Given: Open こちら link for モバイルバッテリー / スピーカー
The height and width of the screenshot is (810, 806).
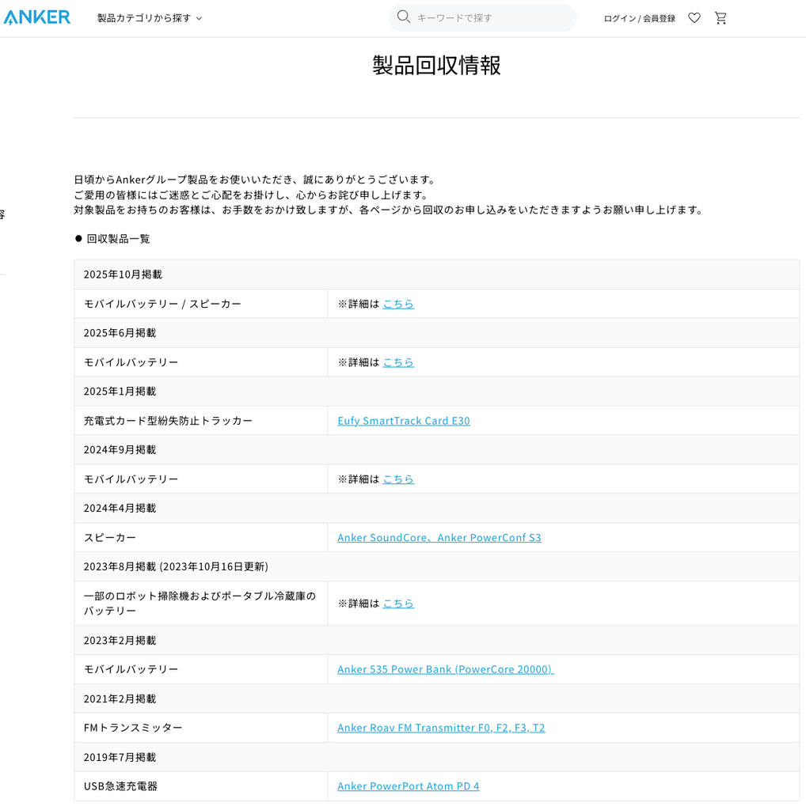Looking at the screenshot, I should coord(398,304).
